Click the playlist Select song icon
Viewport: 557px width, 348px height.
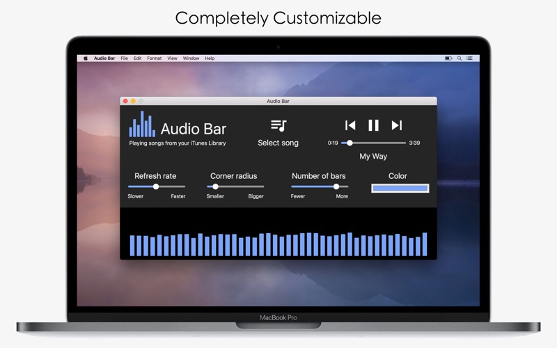coord(278,125)
